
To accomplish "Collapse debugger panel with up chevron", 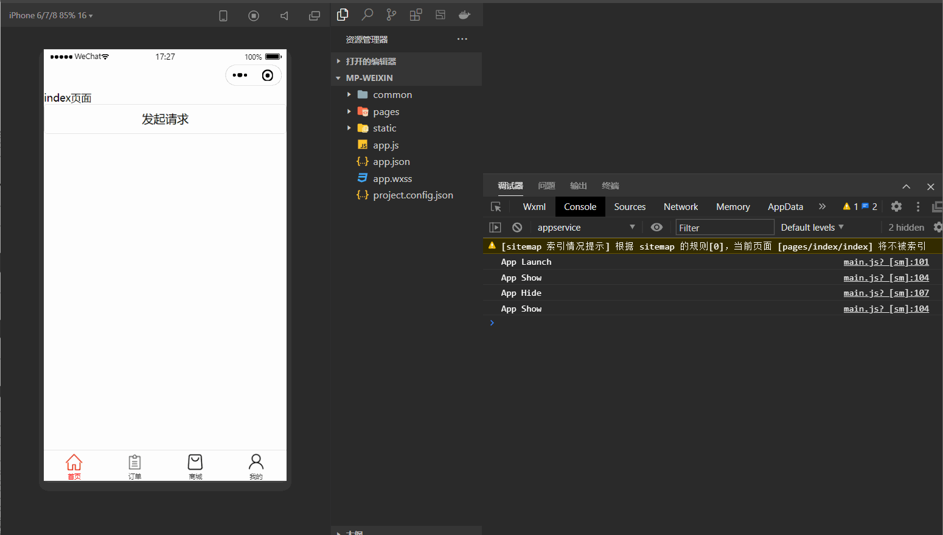I will (x=906, y=186).
